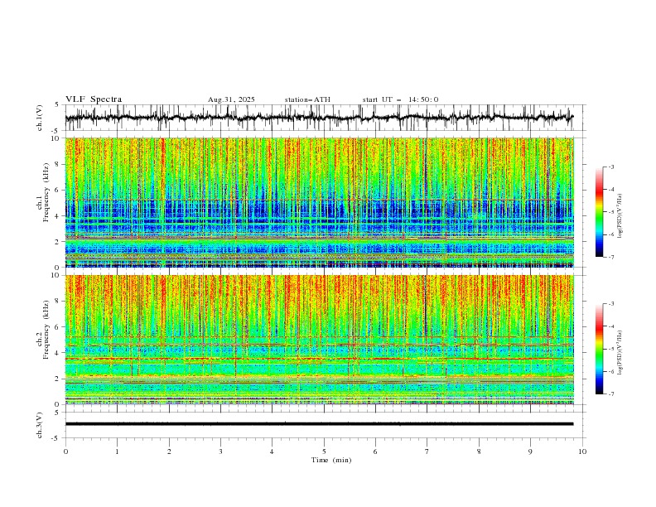Click inside the ch.1 spectrogram panel

[x=319, y=202]
